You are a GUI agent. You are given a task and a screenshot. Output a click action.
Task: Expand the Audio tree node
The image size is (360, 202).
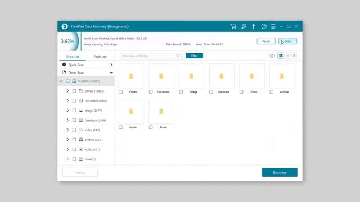pos(67,149)
